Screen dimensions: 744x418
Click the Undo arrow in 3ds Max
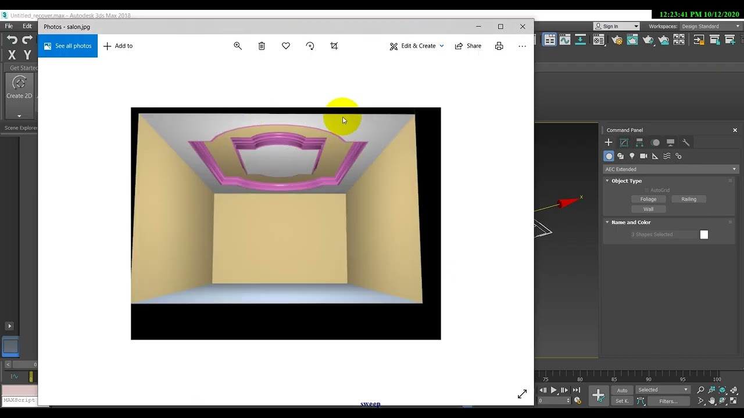(12, 39)
